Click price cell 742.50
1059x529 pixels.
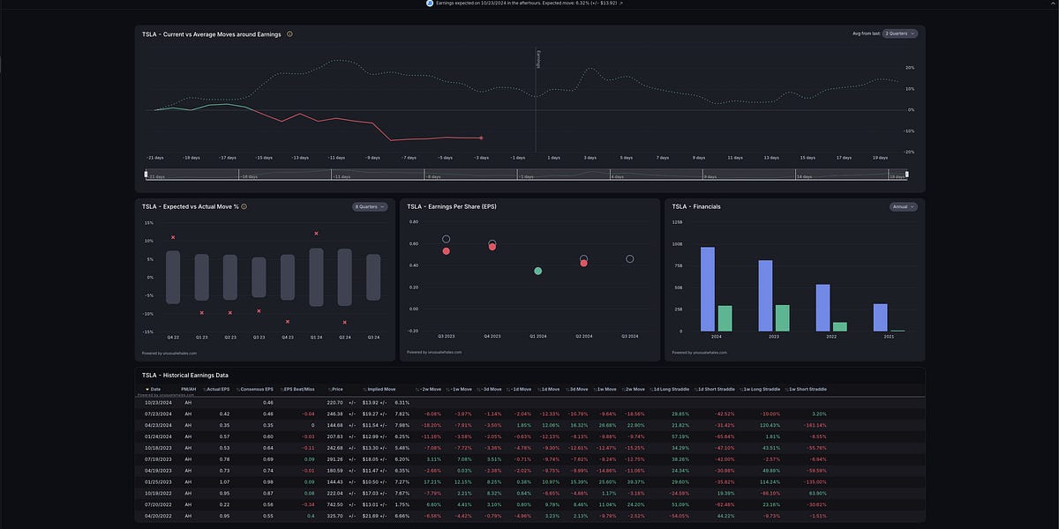pos(334,505)
